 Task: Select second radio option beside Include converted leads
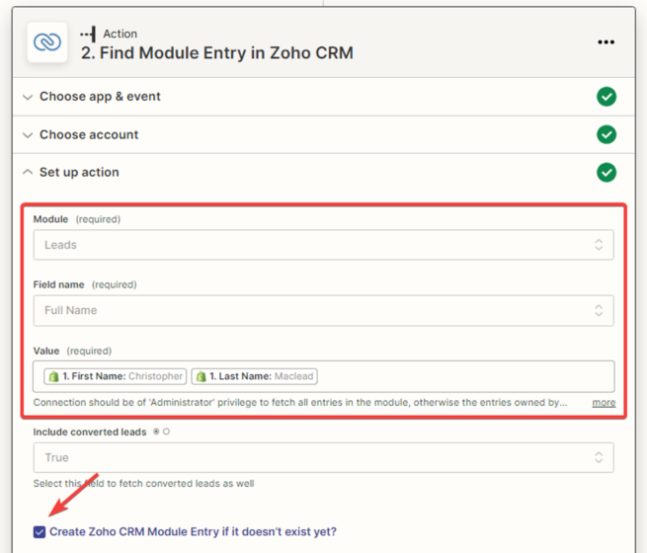click(166, 432)
